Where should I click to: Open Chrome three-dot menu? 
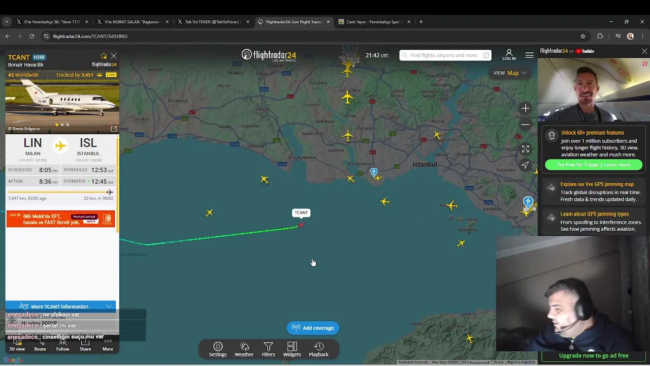coord(642,36)
